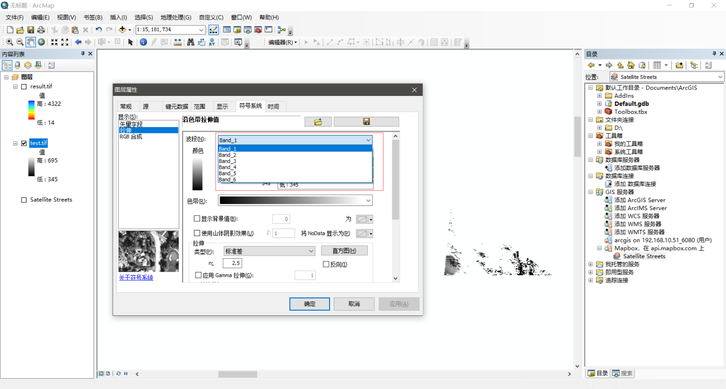Click the n value field showing 2.5
The width and height of the screenshot is (726, 389).
(x=233, y=263)
